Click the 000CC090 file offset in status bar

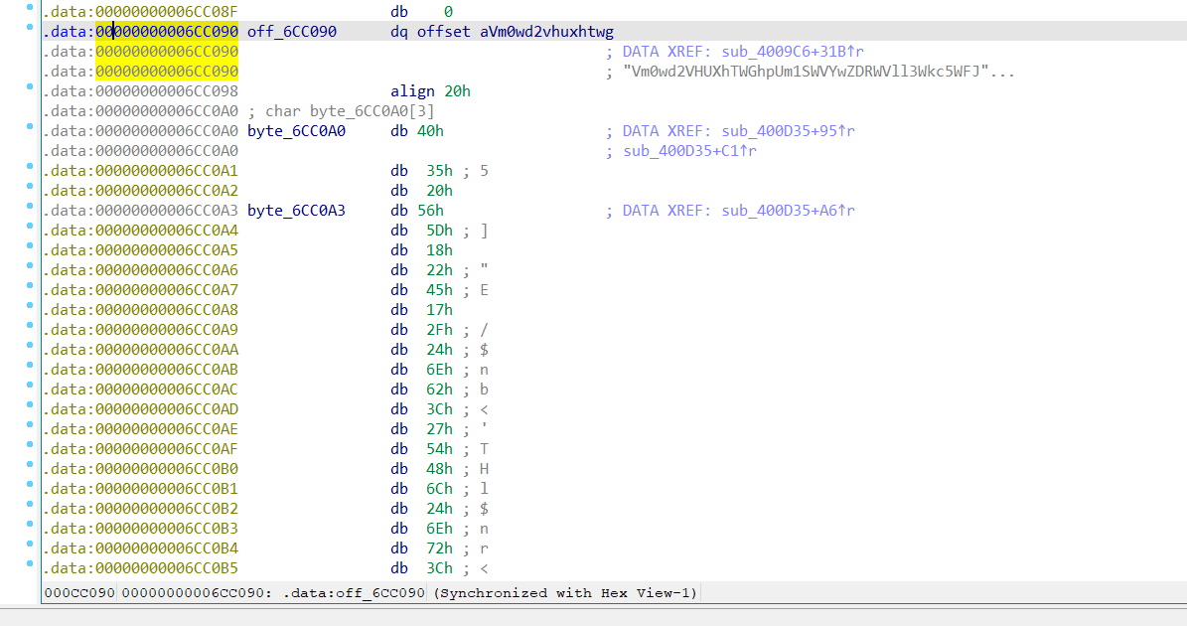pyautogui.click(x=78, y=593)
